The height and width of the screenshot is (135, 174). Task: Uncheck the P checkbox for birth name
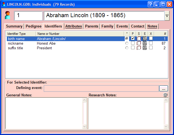pyautogui.click(x=133, y=39)
